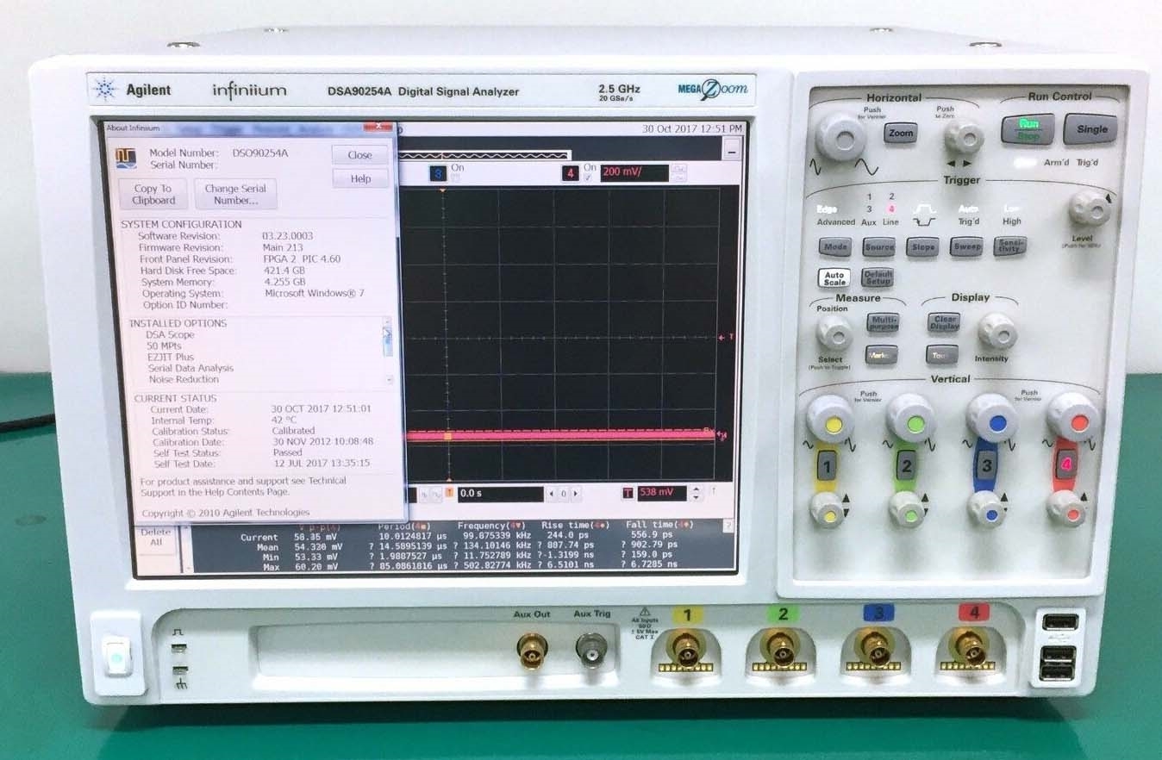Click the Default Setup front-panel key
The height and width of the screenshot is (760, 1162).
tap(878, 277)
